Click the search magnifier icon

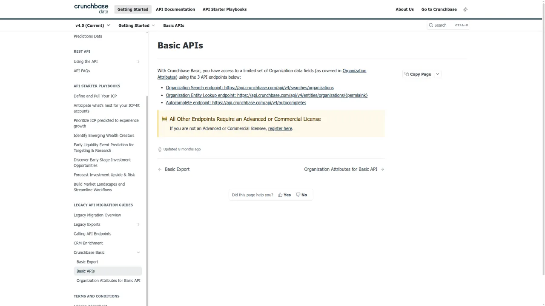[x=430, y=25]
